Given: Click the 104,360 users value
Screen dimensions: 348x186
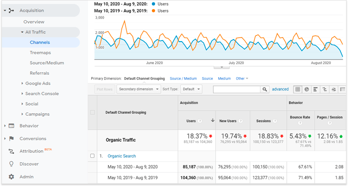Looking at the screenshot, I should 188,178.
